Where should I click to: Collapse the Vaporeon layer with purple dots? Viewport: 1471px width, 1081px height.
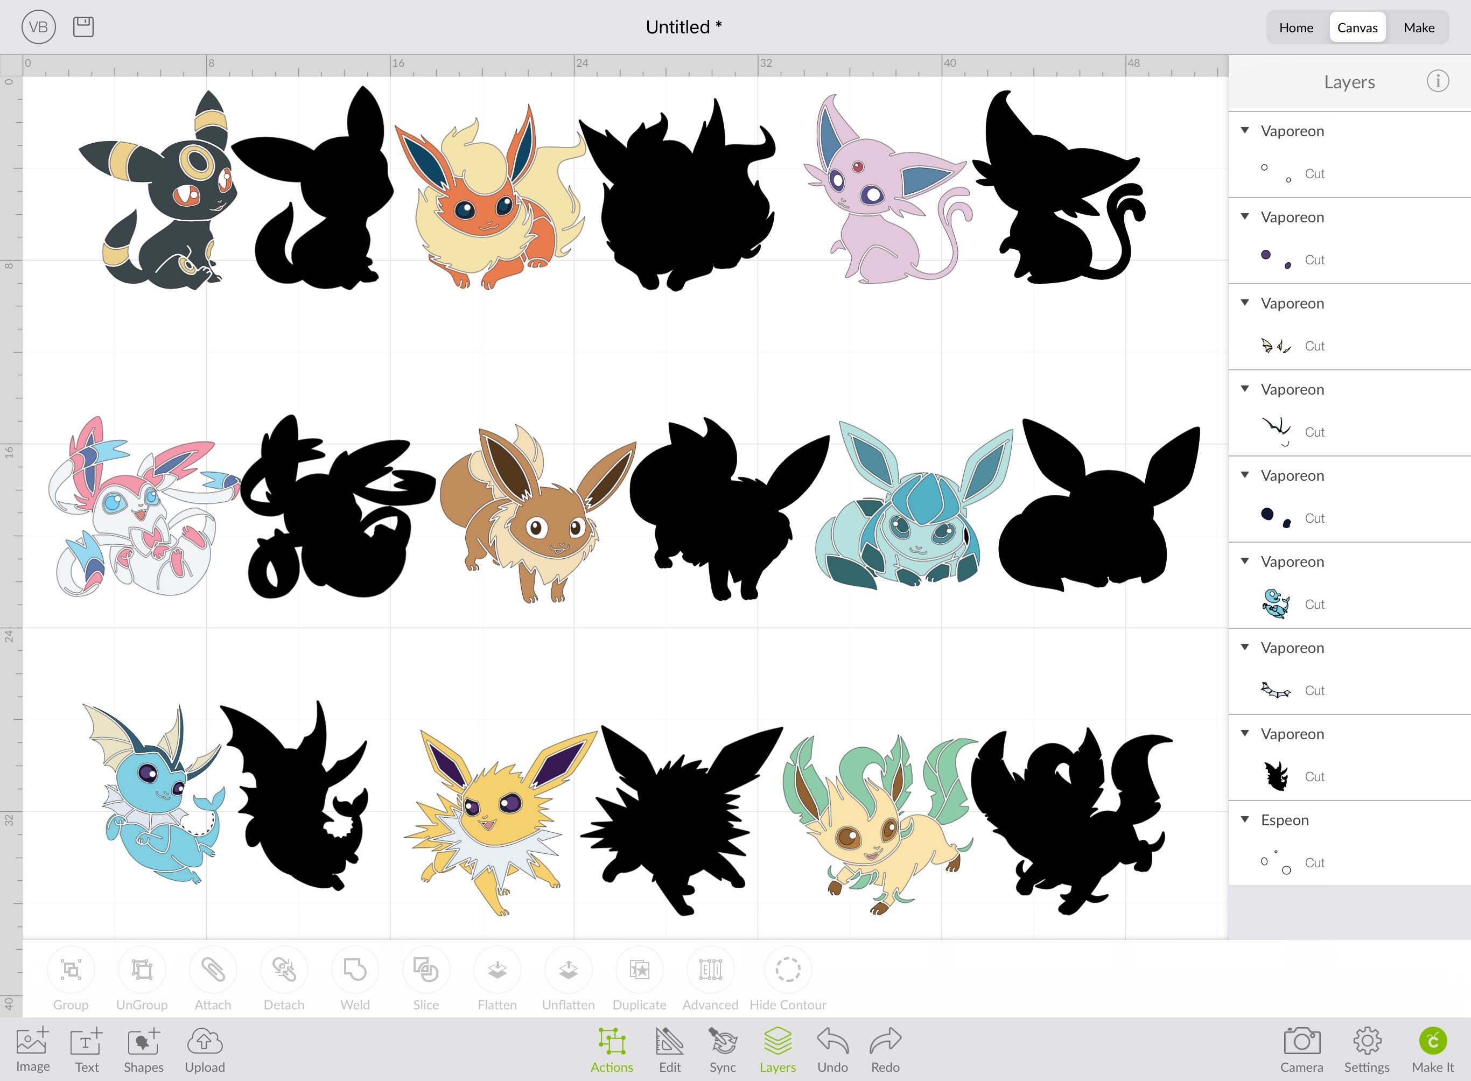(x=1245, y=216)
